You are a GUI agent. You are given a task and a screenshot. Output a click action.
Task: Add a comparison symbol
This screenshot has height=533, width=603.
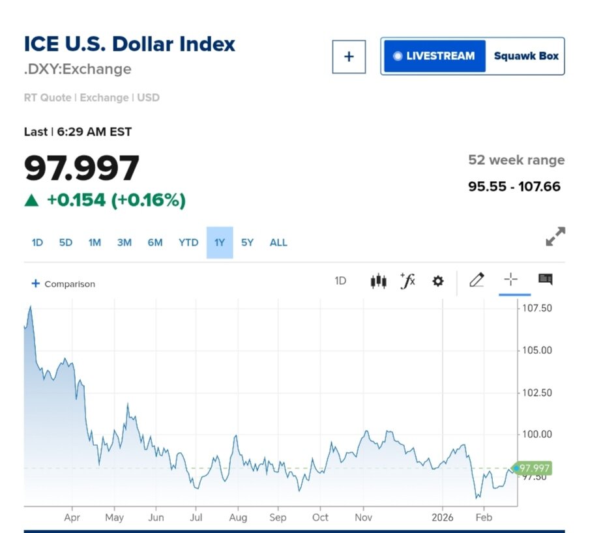coord(63,284)
